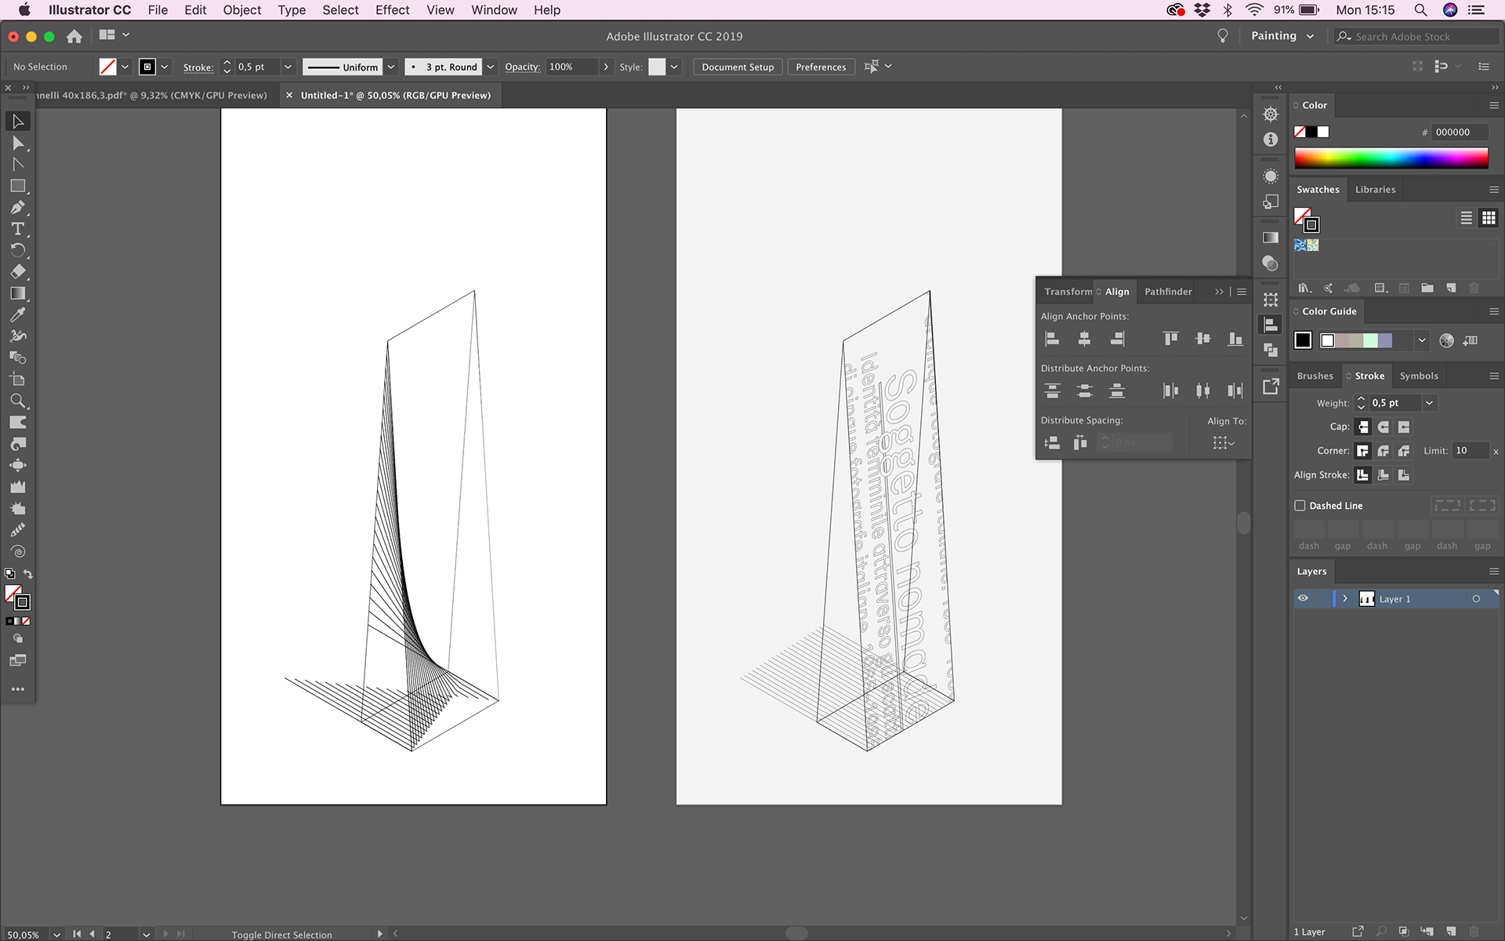Select the Type tool
Screen dimensions: 1505x941
(17, 229)
